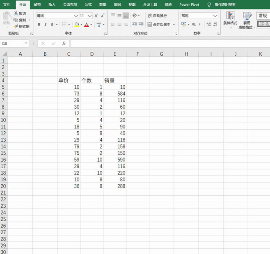Click the Cut (剪切) scissors icon

click(x=16, y=14)
